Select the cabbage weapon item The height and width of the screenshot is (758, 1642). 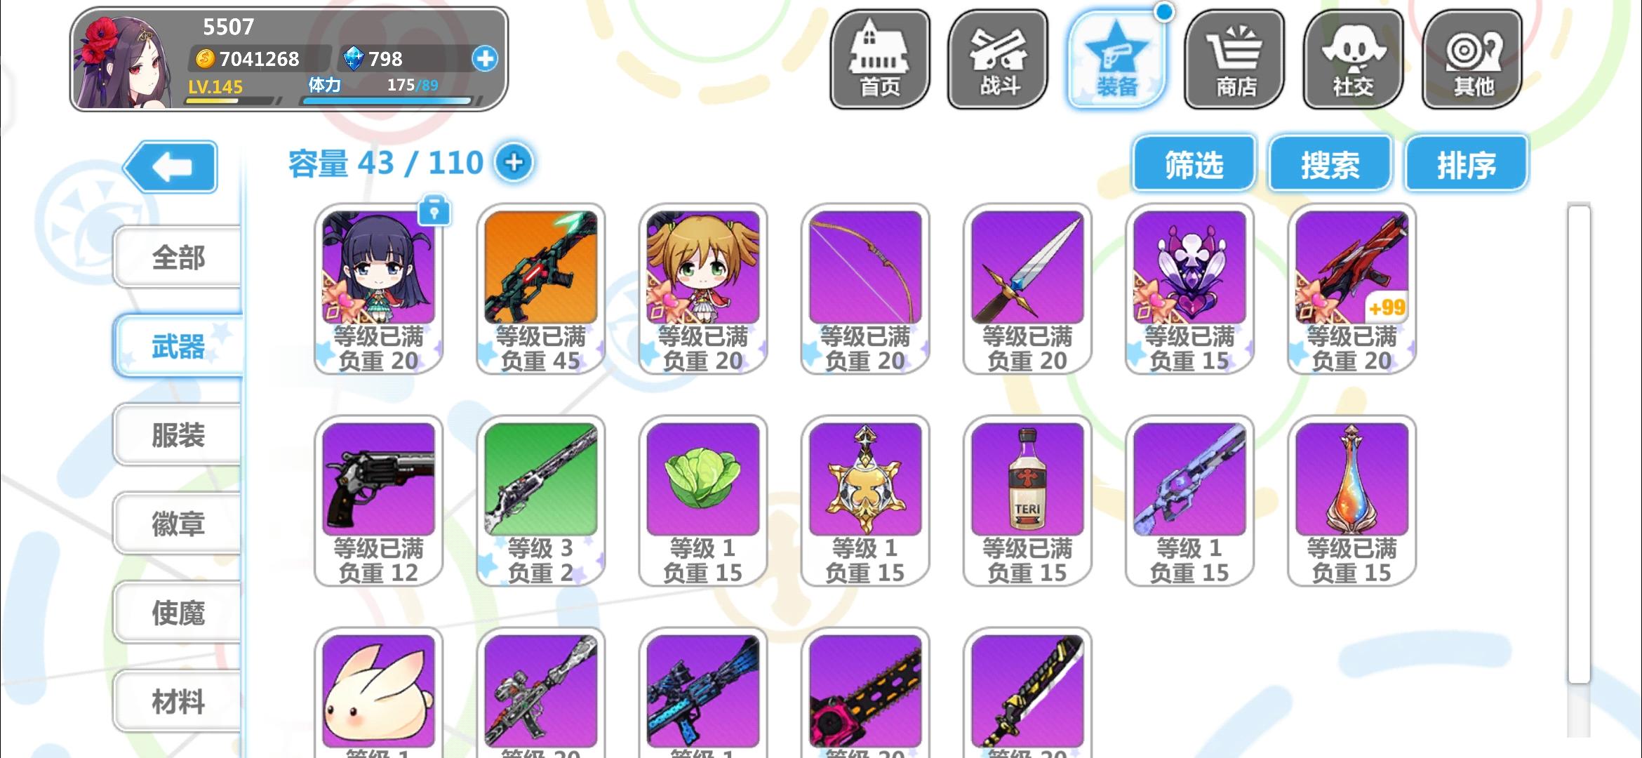tap(702, 501)
